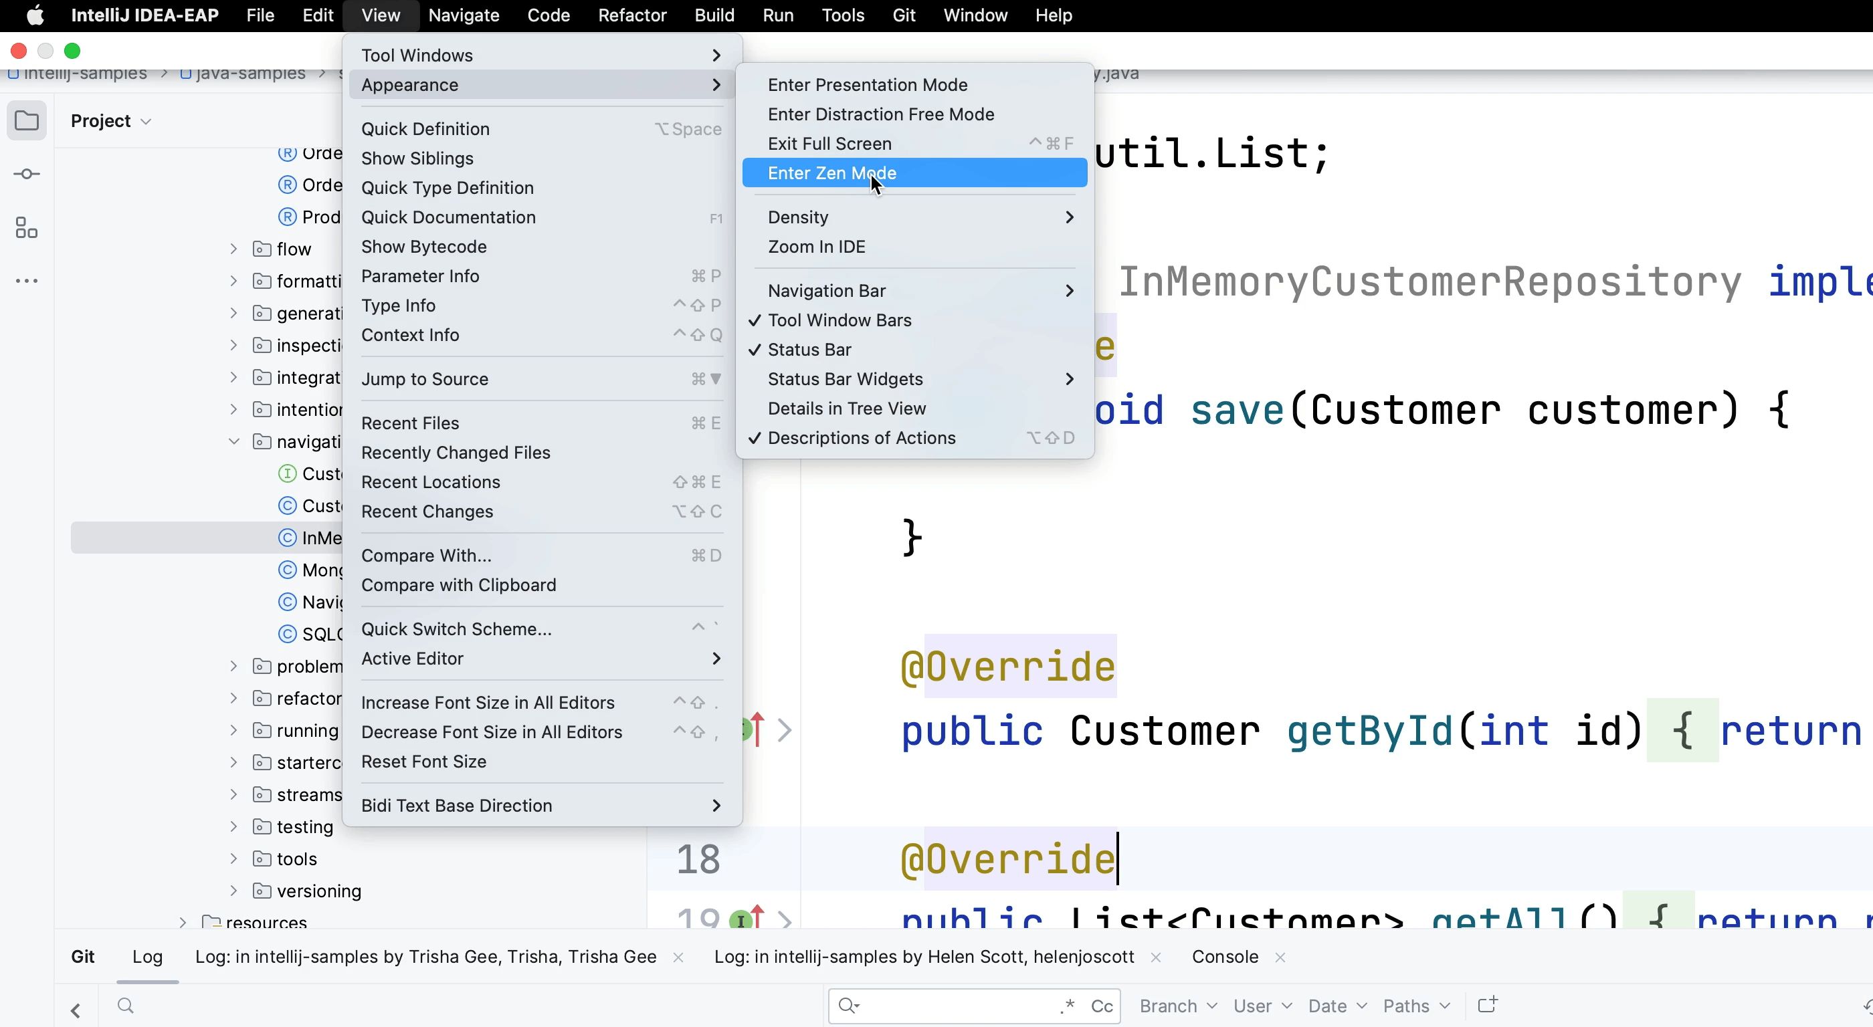Open the Date filter dropdown
The image size is (1873, 1027).
(1337, 1006)
